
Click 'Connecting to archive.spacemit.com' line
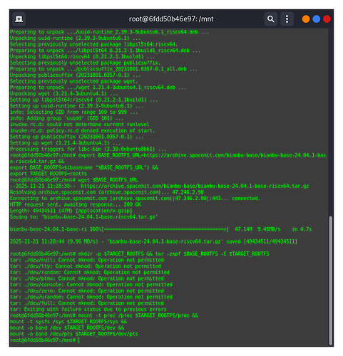135,199
